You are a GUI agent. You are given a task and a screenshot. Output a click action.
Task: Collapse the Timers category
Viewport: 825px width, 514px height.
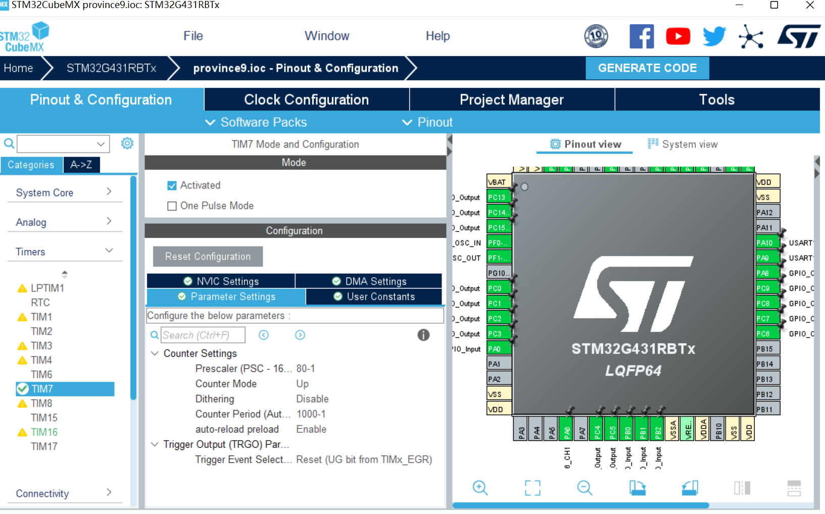(x=65, y=251)
